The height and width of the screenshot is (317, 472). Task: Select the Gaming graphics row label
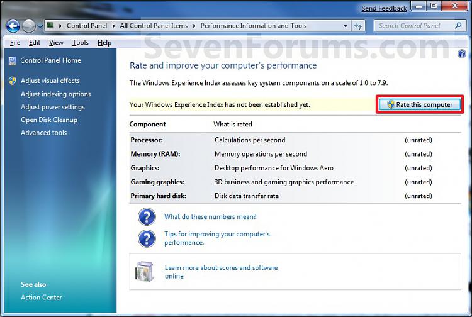pyautogui.click(x=157, y=182)
